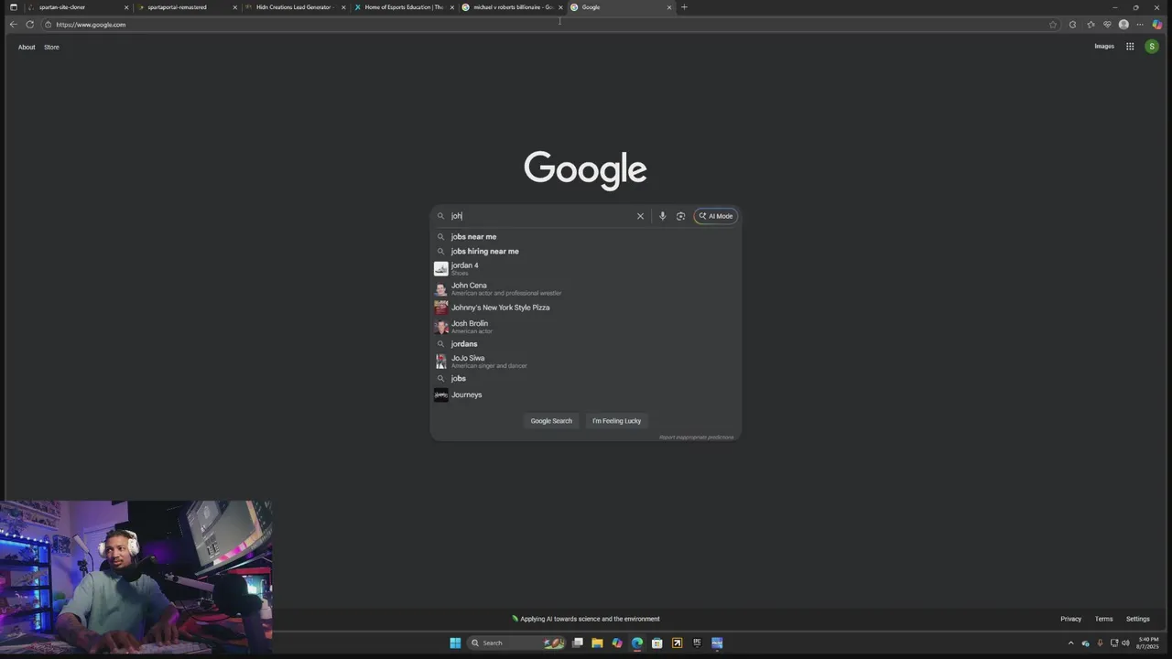Open the Store link
Viewport: 1172px width, 659px height.
[x=51, y=47]
